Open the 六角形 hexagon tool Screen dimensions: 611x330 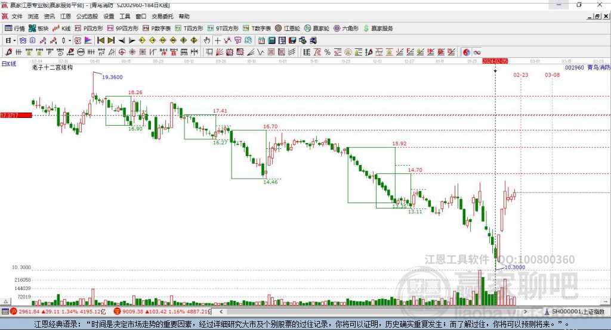(x=346, y=29)
